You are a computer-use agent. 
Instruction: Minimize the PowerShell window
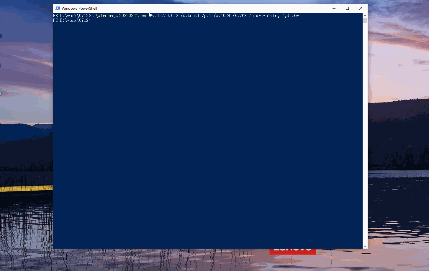[334, 8]
